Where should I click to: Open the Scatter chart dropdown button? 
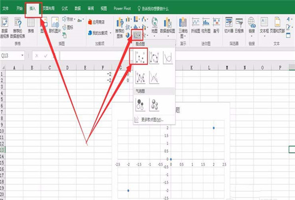point(137,35)
